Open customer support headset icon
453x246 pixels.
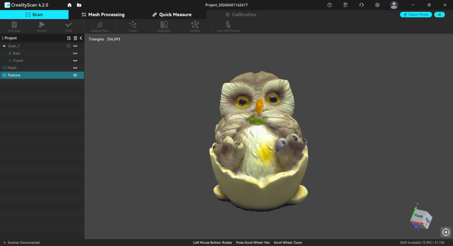pyautogui.click(x=362, y=5)
